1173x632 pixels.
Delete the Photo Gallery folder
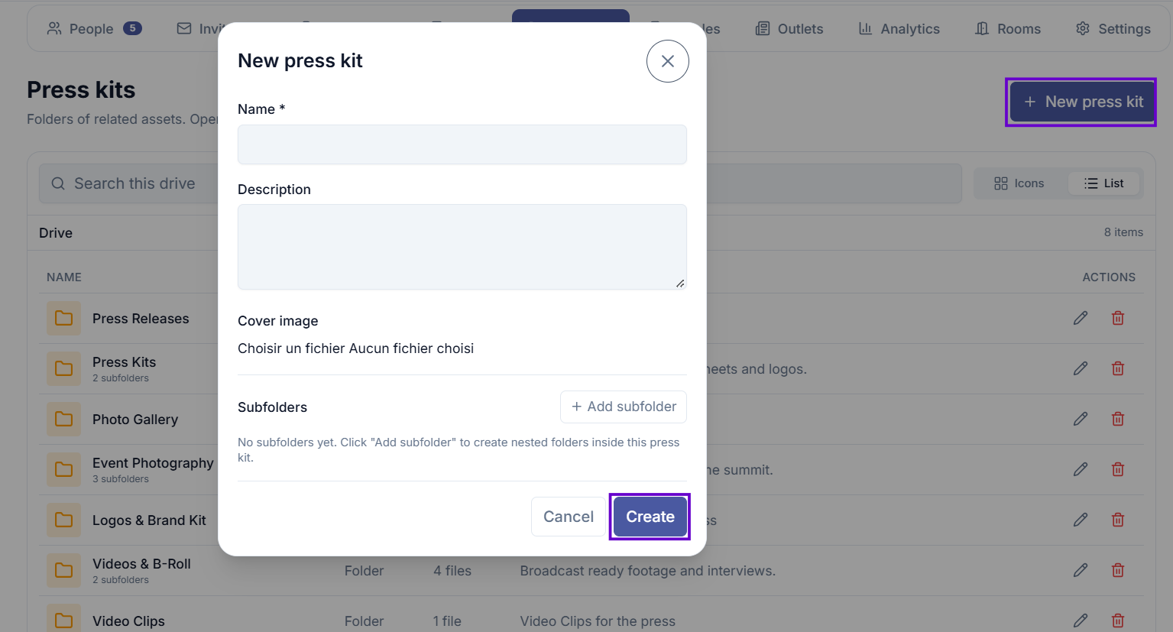click(1117, 419)
